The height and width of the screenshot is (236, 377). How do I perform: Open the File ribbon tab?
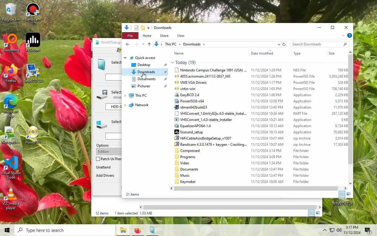pyautogui.click(x=130, y=36)
